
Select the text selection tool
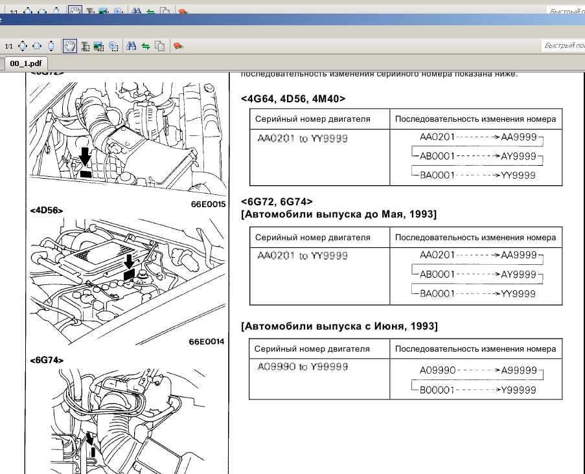pos(85,46)
